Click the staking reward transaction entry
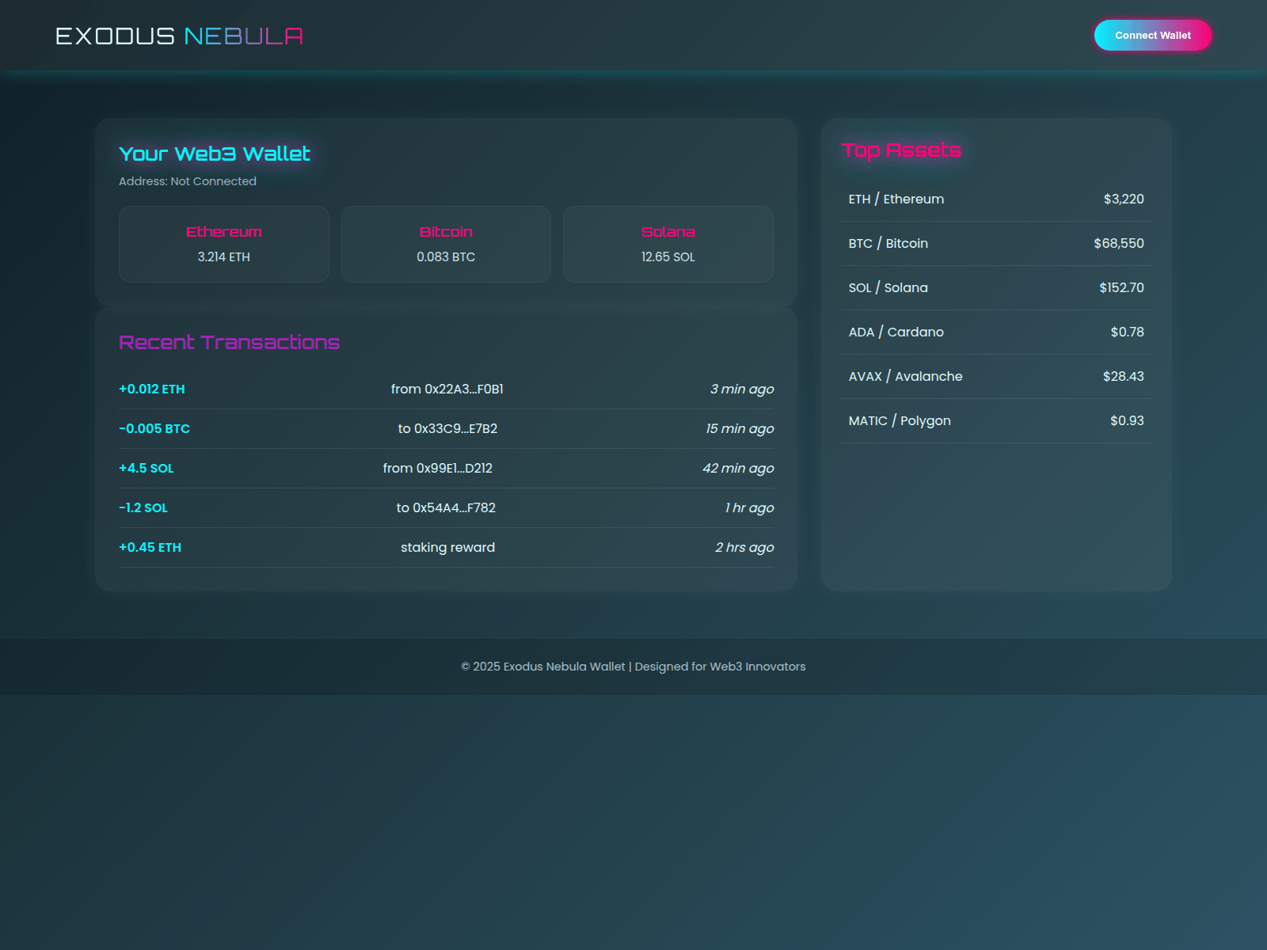 (447, 547)
